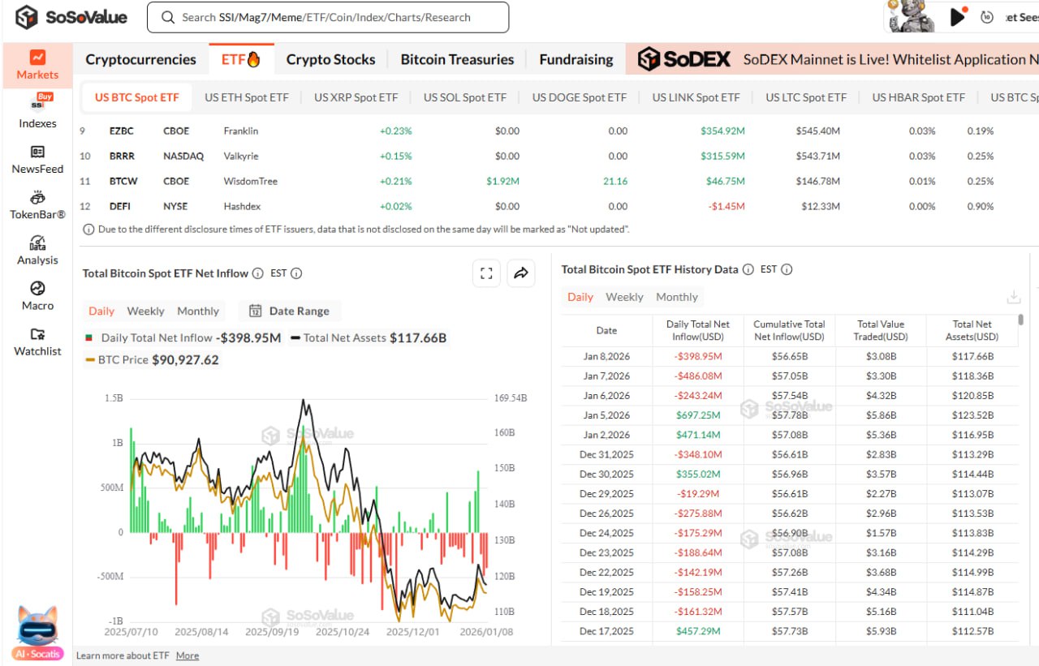Open the Macro sidebar icon
Image resolution: width=1039 pixels, height=666 pixels.
(37, 289)
